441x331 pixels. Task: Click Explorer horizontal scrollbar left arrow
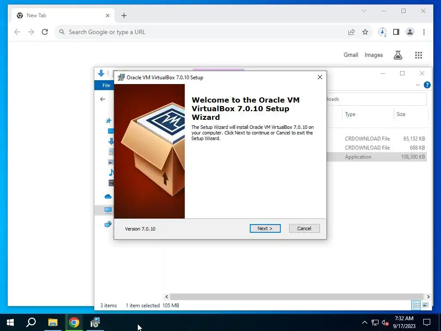pos(167,297)
